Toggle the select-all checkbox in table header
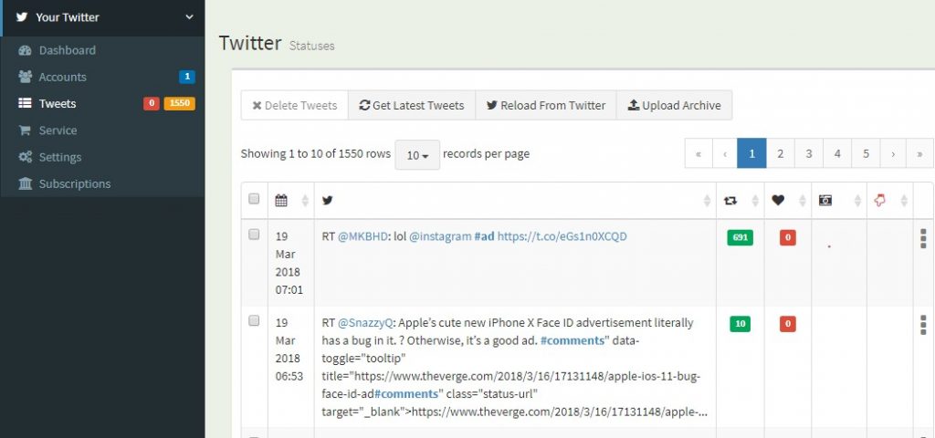935x438 pixels. (254, 199)
